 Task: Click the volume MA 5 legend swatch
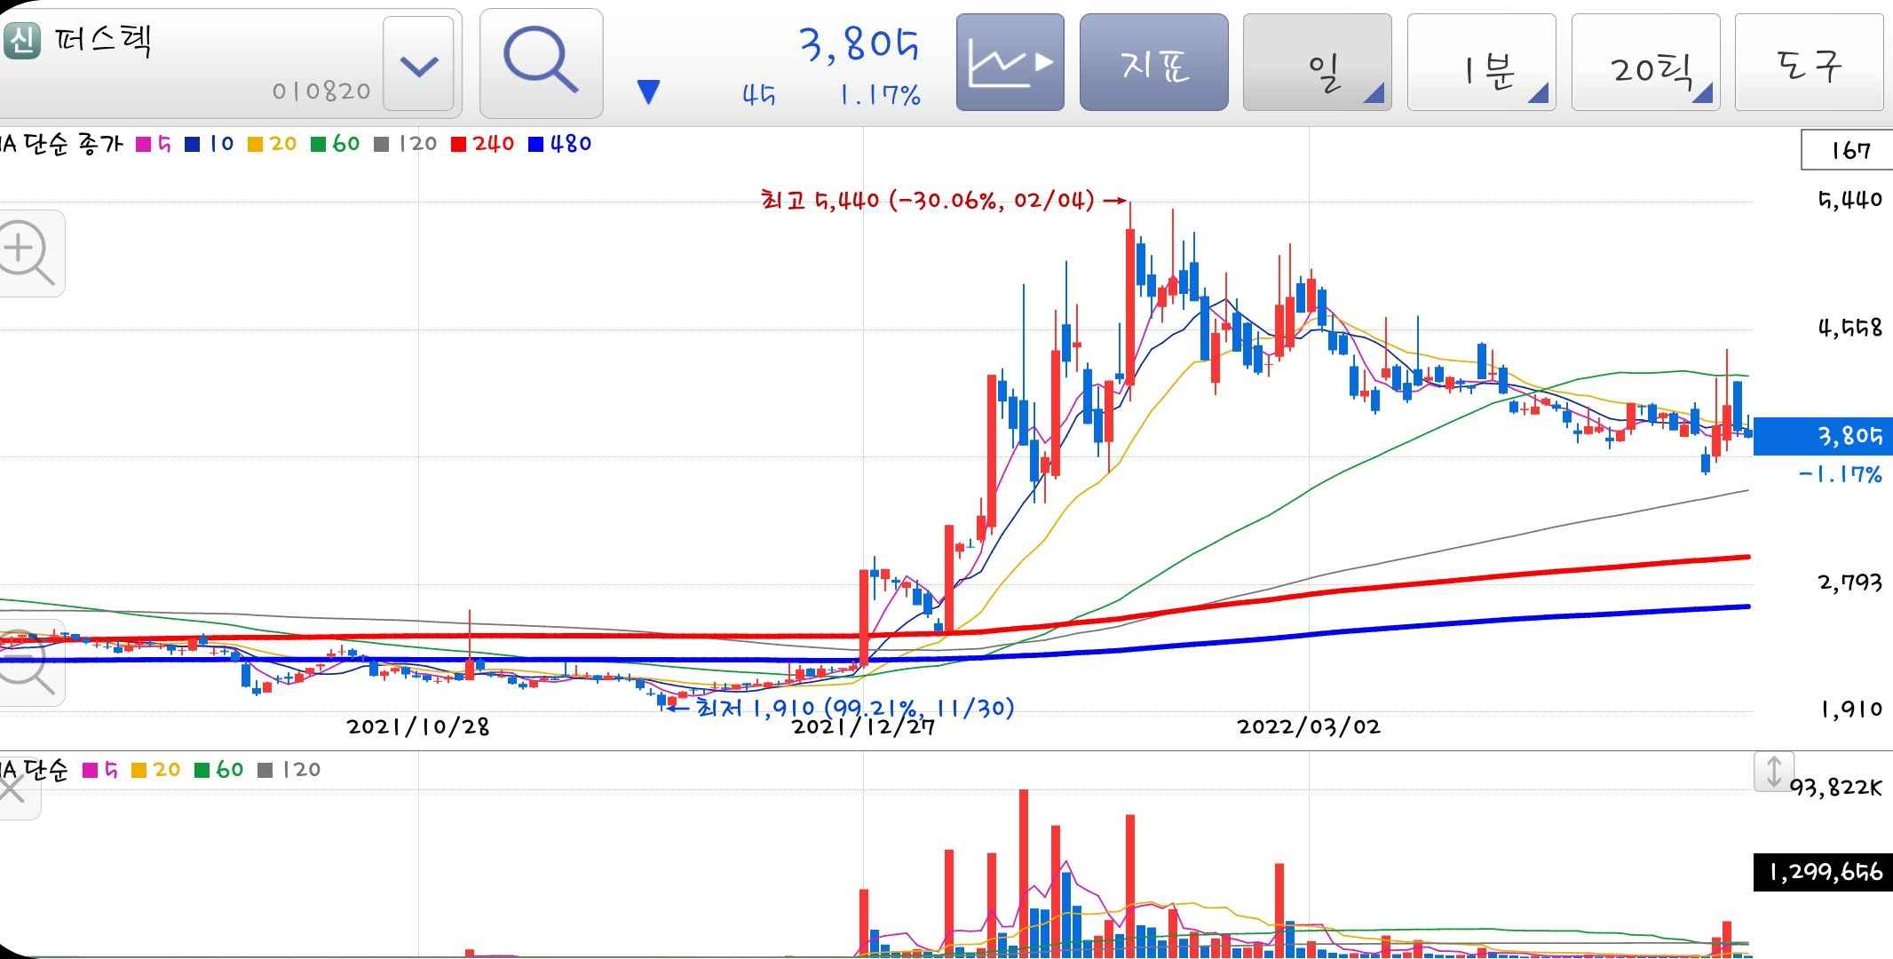pos(90,770)
